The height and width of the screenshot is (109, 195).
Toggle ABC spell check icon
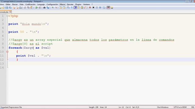(x=108, y=8)
